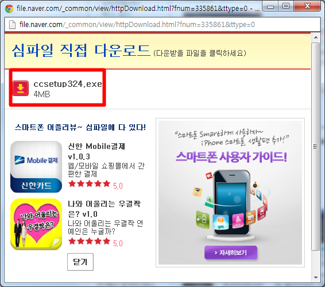Screen dimensions: 325x287
Task: Minimize the popup window
Action: [270, 7]
